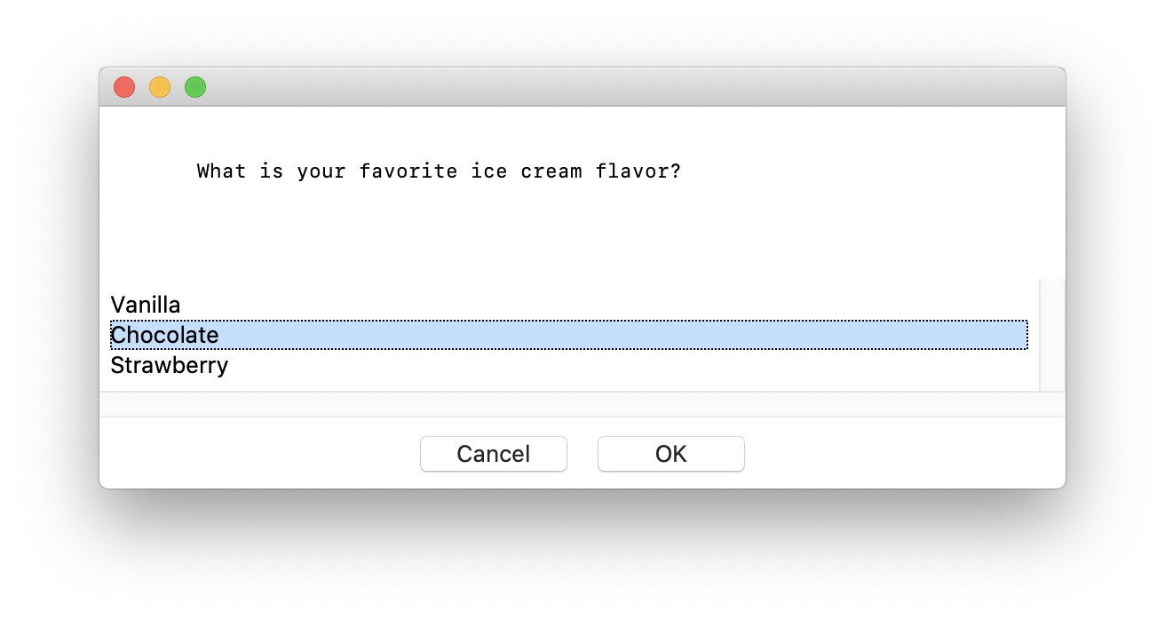Click the horizontal scrollbar below the list
1165x620 pixels.
click(568, 404)
